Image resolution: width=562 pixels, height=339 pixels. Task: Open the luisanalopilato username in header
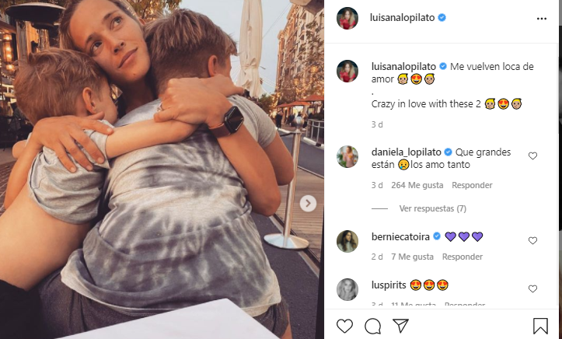(402, 18)
